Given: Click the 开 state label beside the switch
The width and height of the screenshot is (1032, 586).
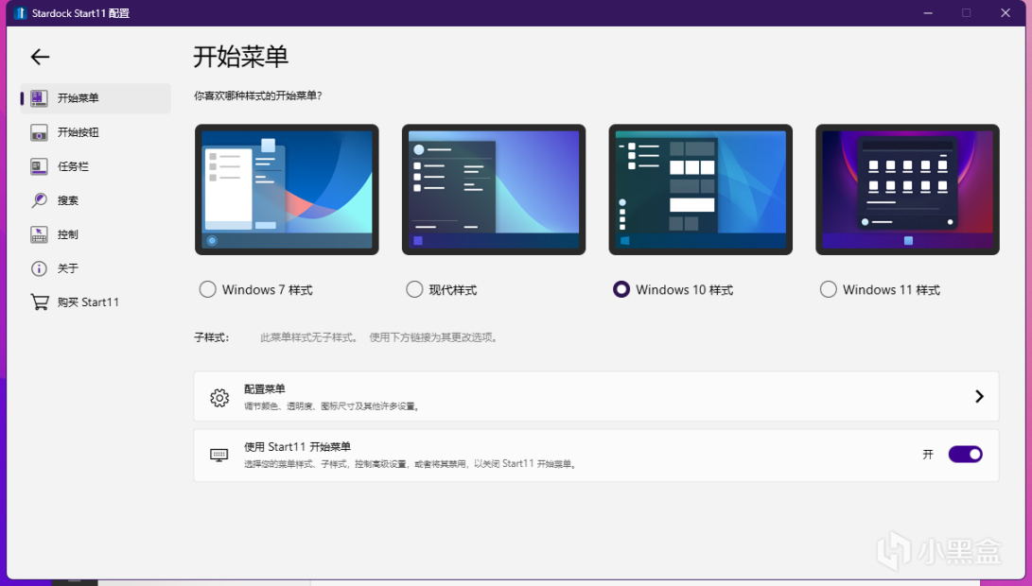Looking at the screenshot, I should 928,455.
